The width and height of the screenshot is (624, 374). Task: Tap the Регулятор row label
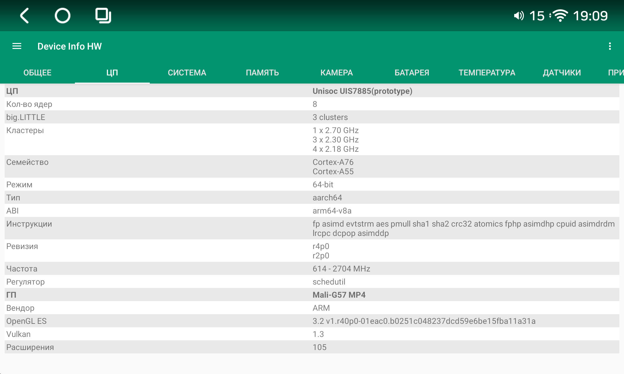26,282
